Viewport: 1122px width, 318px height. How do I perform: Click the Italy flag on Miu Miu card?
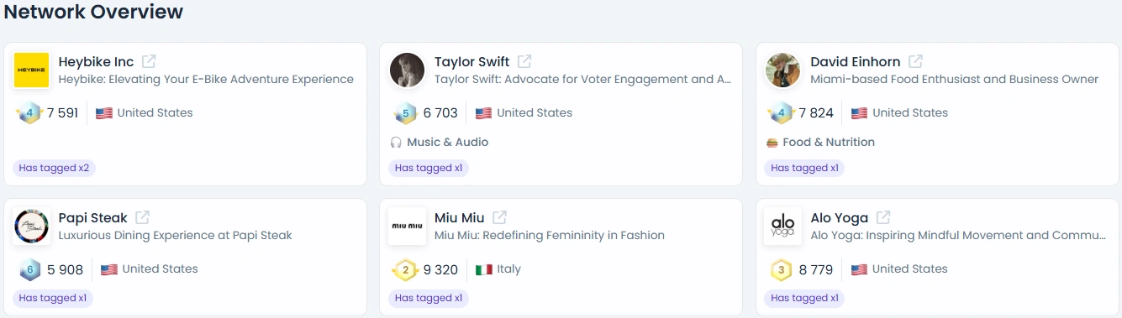tap(484, 269)
